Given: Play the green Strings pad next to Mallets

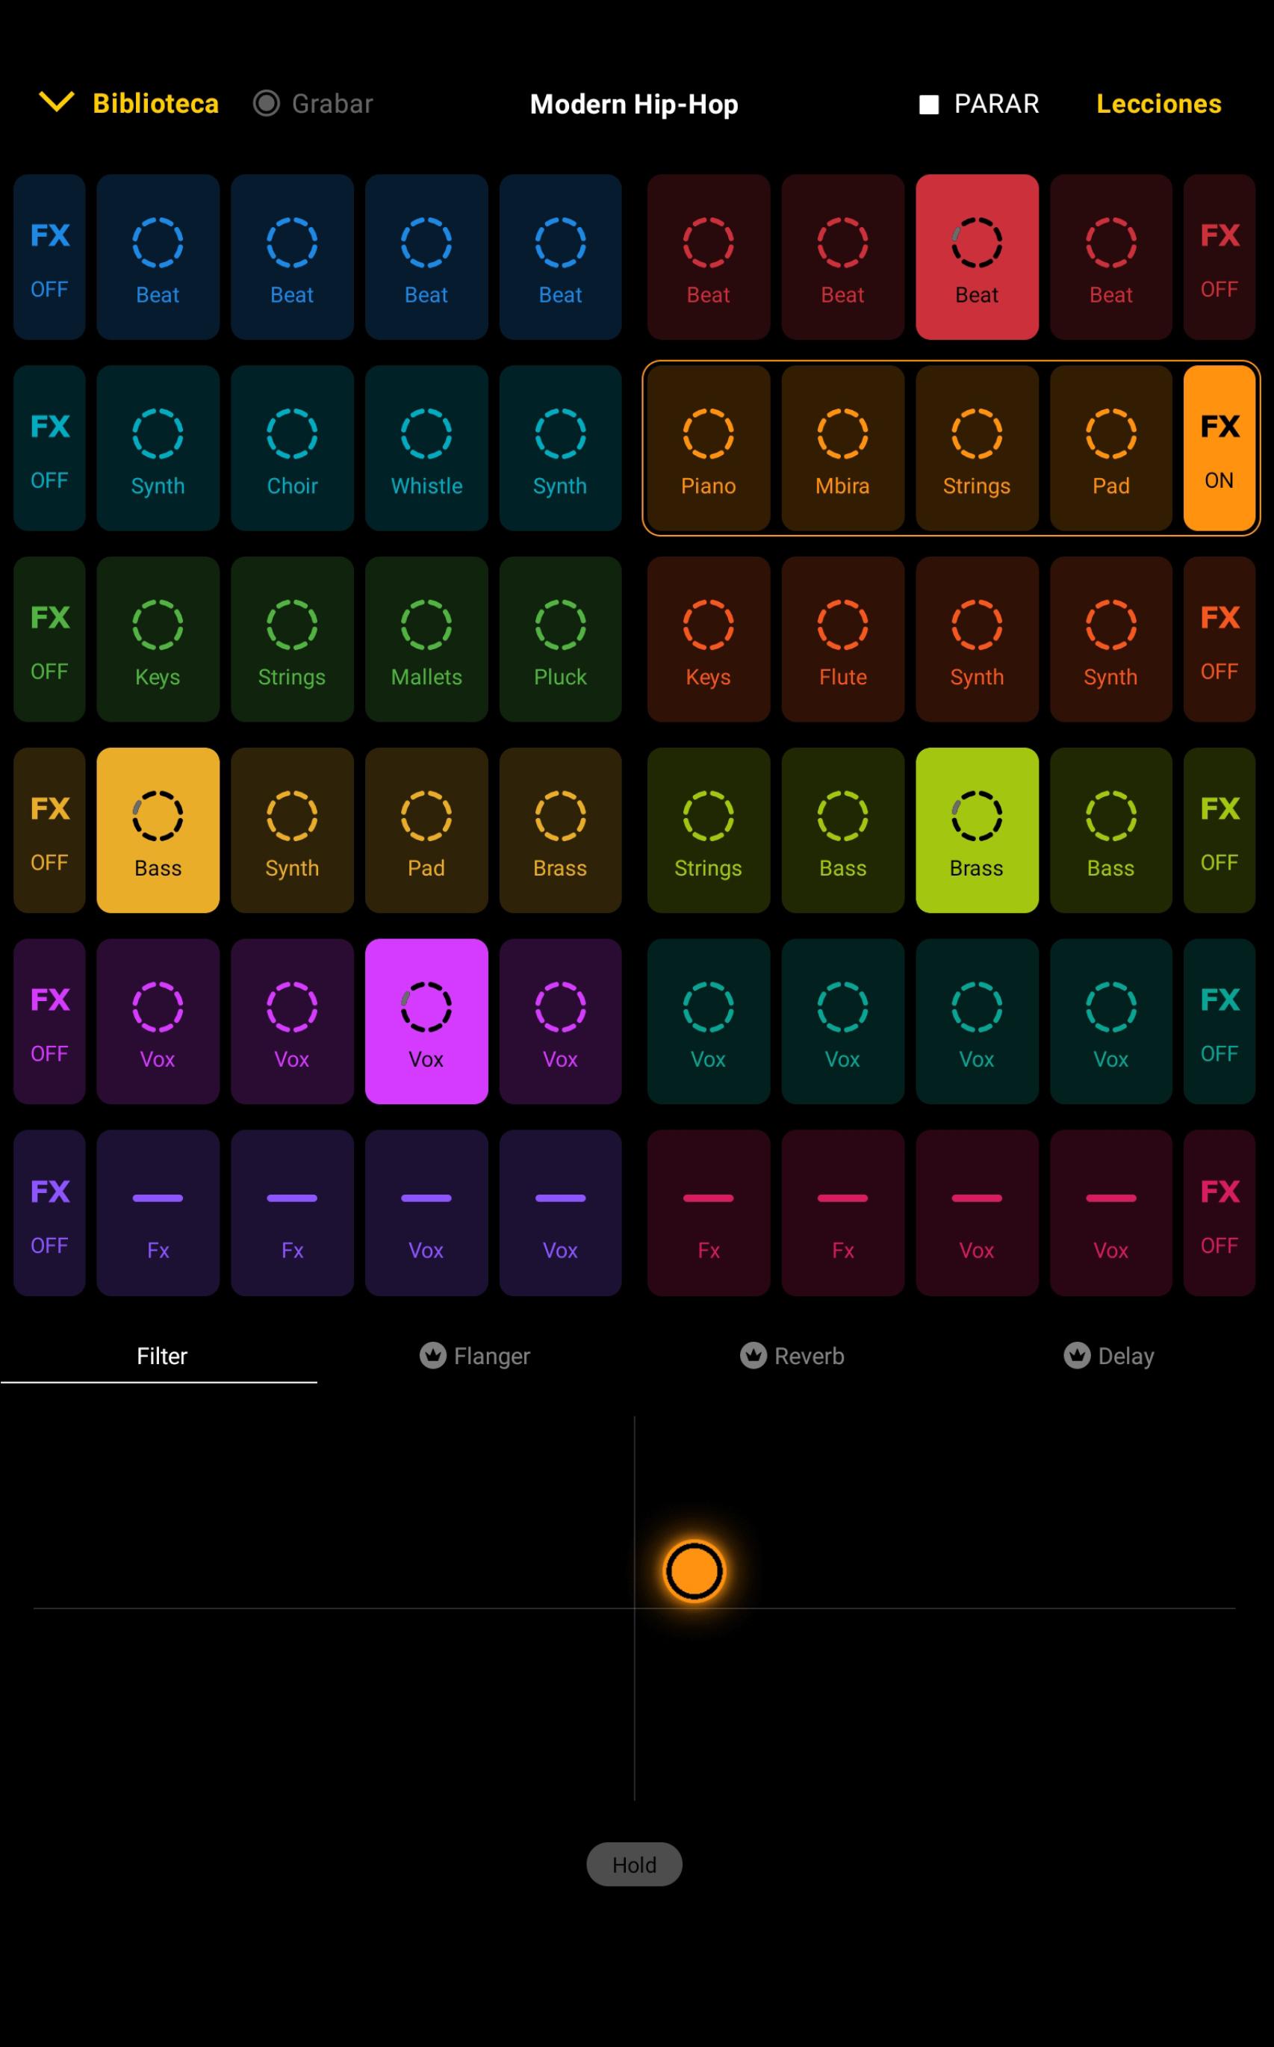Looking at the screenshot, I should coord(291,639).
